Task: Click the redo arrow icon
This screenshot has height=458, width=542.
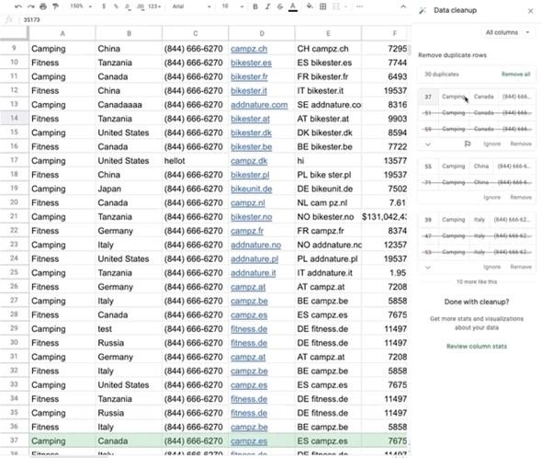Action: point(30,6)
